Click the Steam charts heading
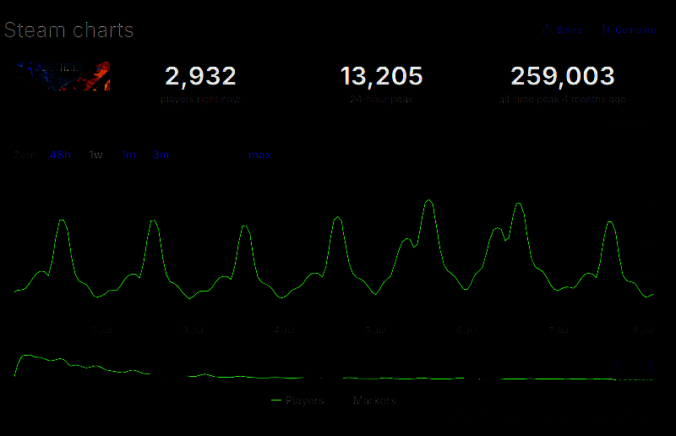 pyautogui.click(x=69, y=30)
